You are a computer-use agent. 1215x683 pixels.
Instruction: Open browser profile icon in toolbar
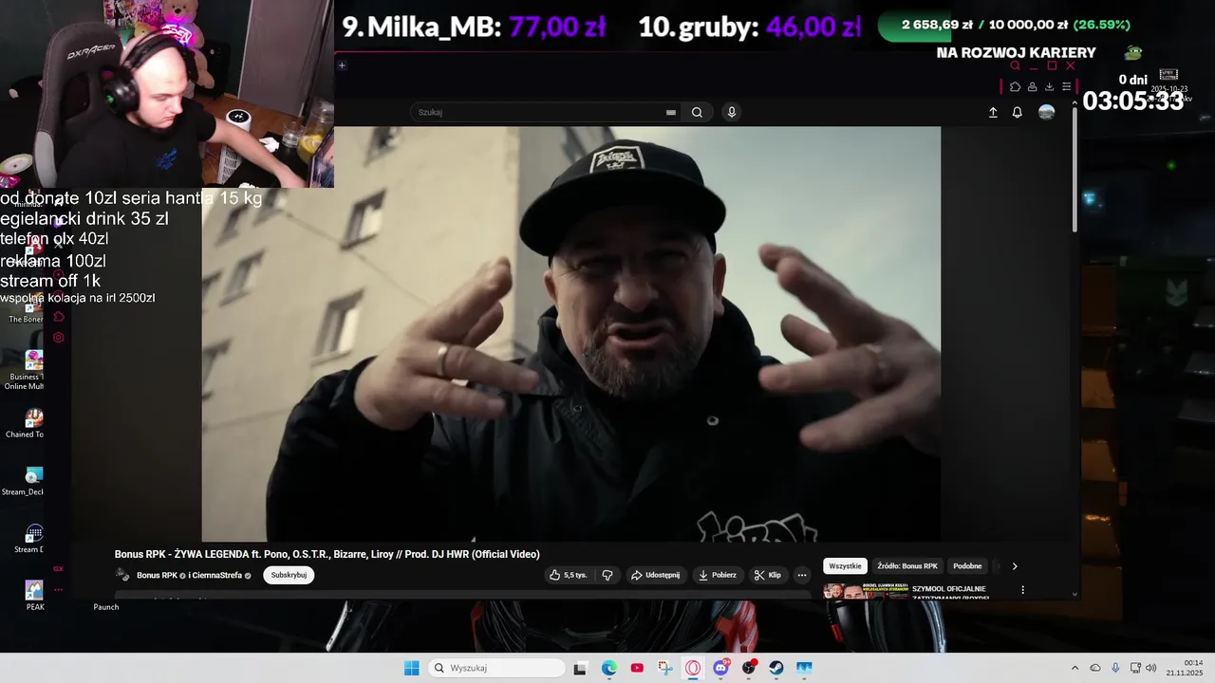[x=1032, y=87]
